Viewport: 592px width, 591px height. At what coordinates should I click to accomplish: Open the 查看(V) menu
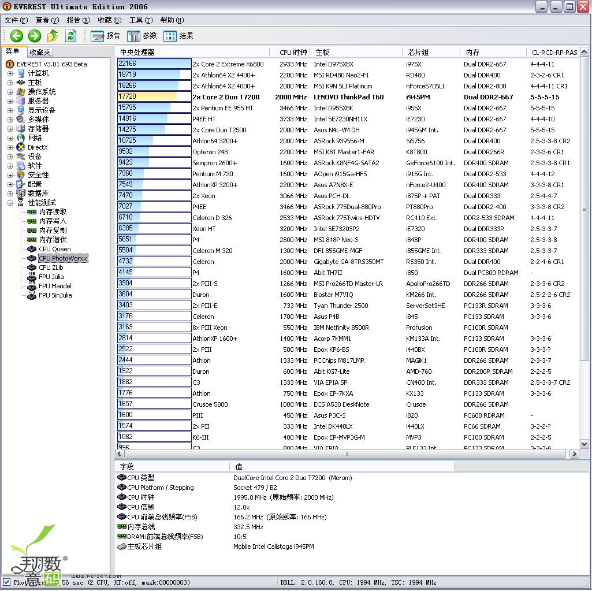pos(47,20)
